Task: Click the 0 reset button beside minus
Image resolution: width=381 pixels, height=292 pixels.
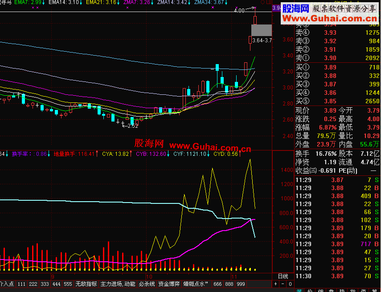Action: pos(290,284)
